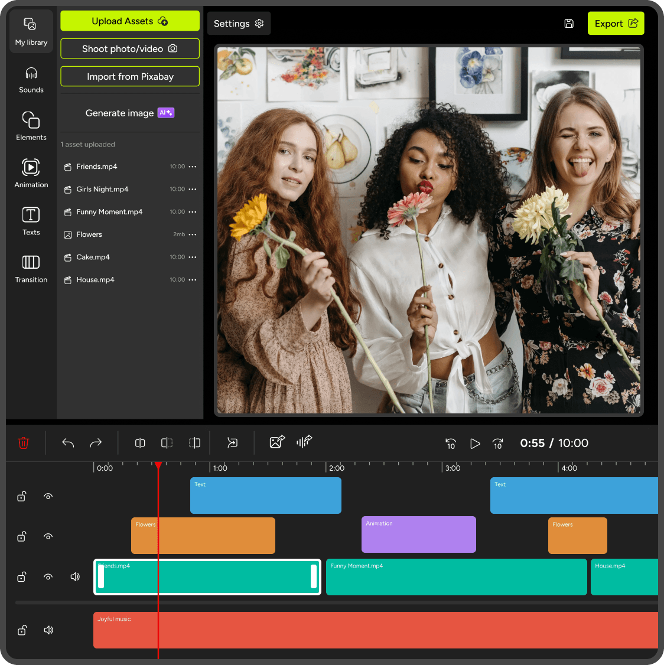
Task: Select the Funny Moment.mp4 timeline clip
Action: [x=457, y=577]
